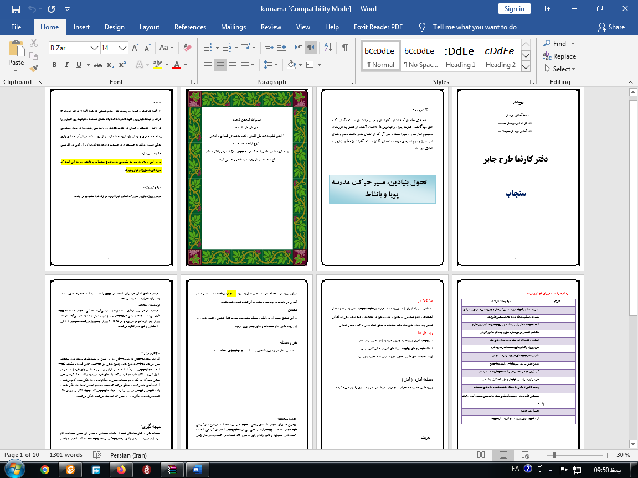Viewport: 638px width, 478px height.
Task: Open the font size dropdown
Action: 122,48
